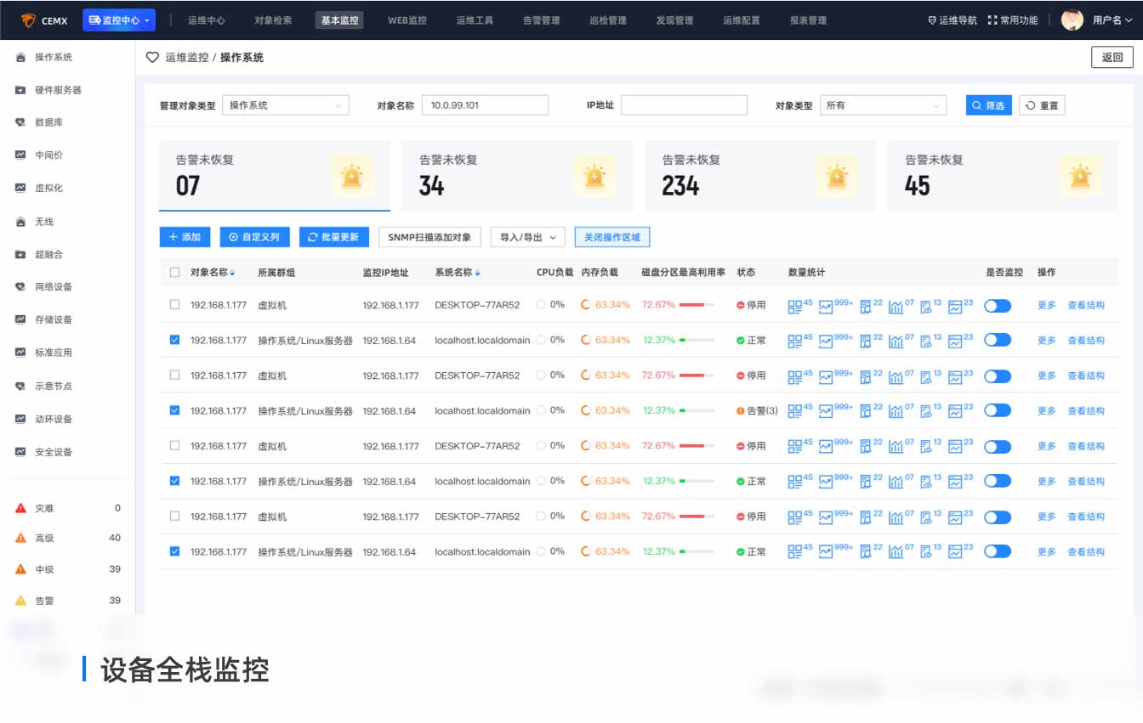The image size is (1143, 723).
Task: Select the 告警未恢复 card showing 34
Action: coord(517,176)
